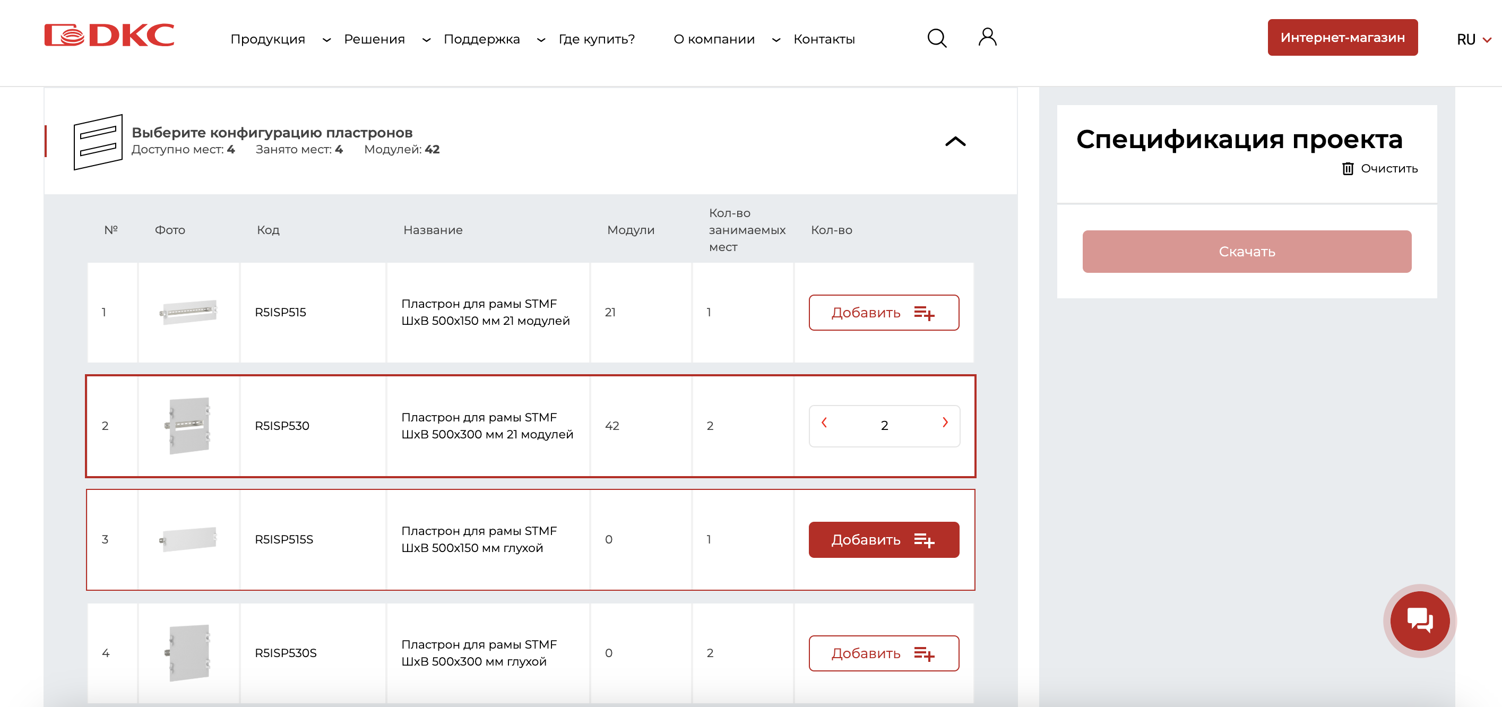This screenshot has width=1502, height=707.
Task: Click the R5ISP515 product photo thumbnail
Action: tap(188, 312)
